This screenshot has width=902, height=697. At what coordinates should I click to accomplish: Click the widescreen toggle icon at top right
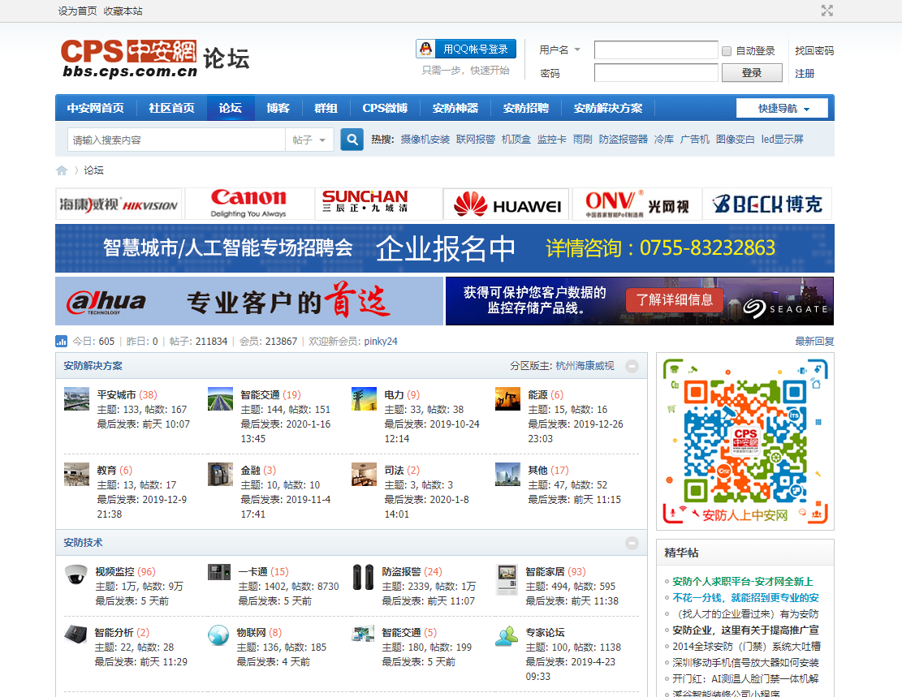[827, 11]
